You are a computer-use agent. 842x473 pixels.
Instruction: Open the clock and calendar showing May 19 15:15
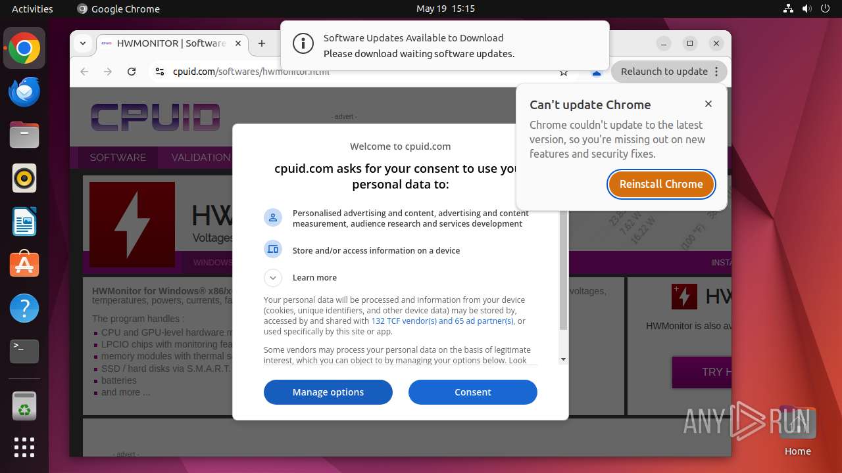coord(445,9)
